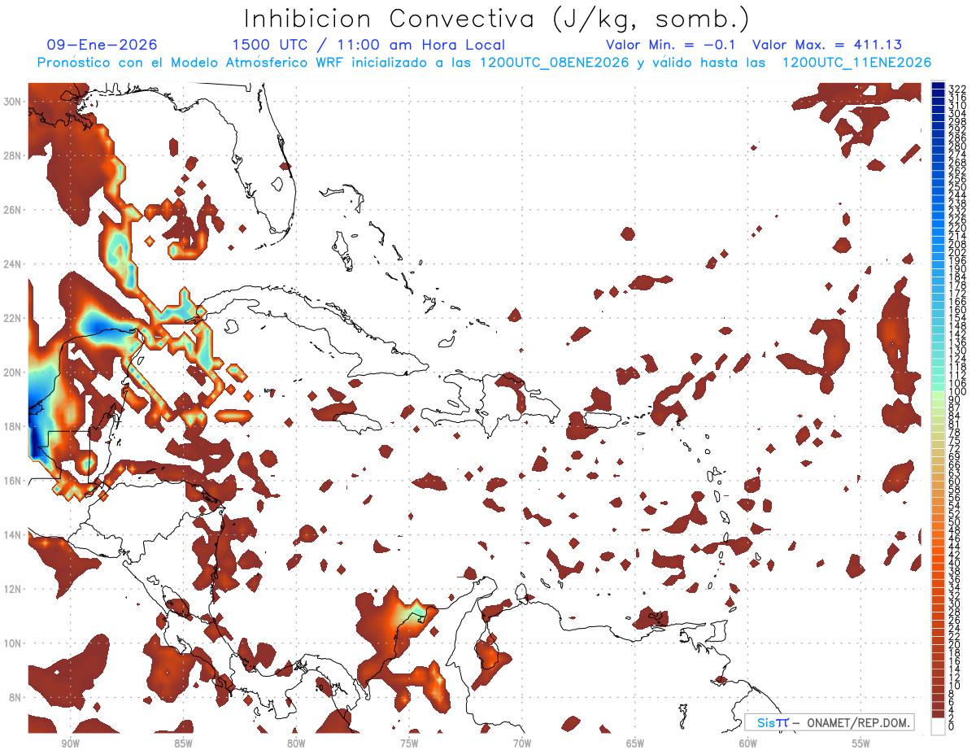Select the date text "09-Ene-2026"
The width and height of the screenshot is (976, 754).
pos(102,46)
